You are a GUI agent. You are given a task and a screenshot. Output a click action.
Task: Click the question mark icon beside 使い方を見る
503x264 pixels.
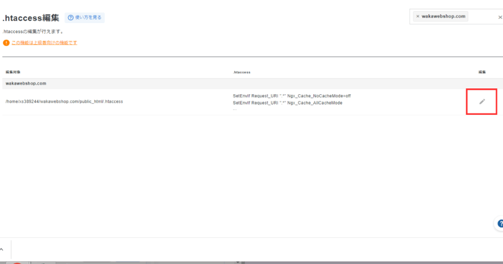pos(71,18)
